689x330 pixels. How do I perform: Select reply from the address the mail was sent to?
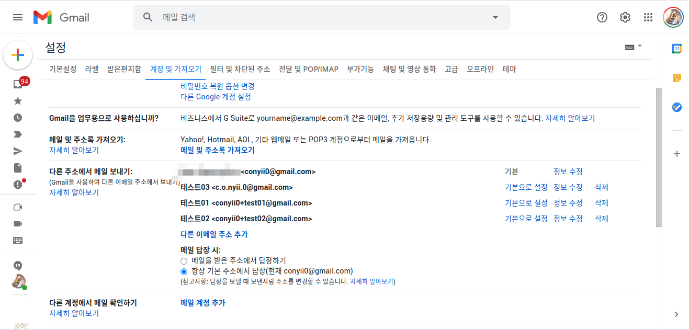[x=184, y=260]
